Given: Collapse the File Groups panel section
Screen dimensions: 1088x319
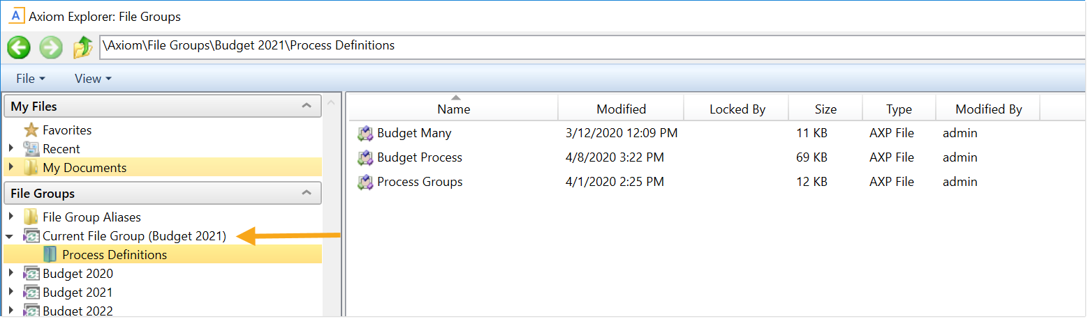Looking at the screenshot, I should click(x=306, y=193).
